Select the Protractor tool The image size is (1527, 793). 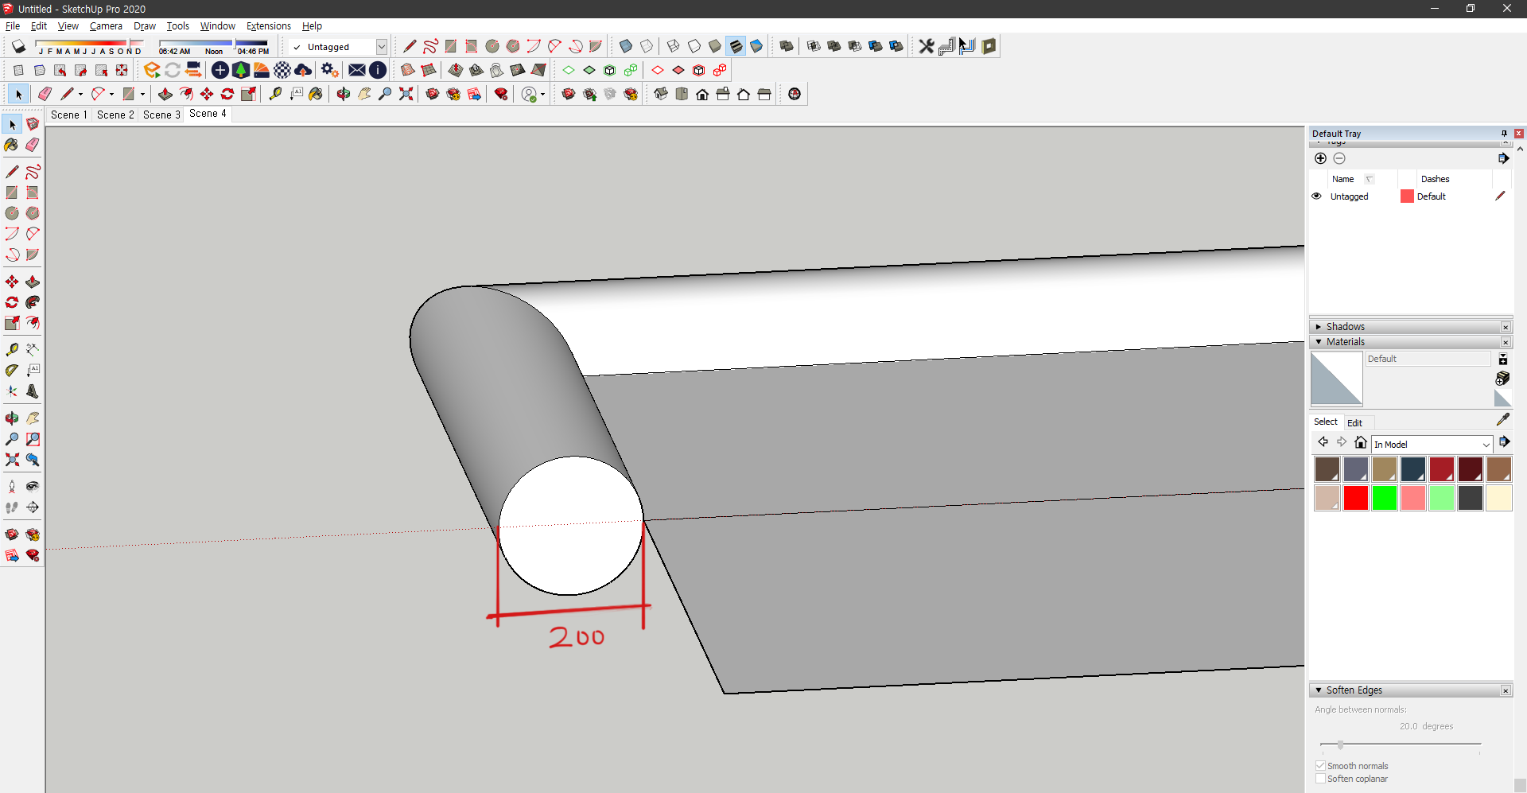click(x=12, y=371)
